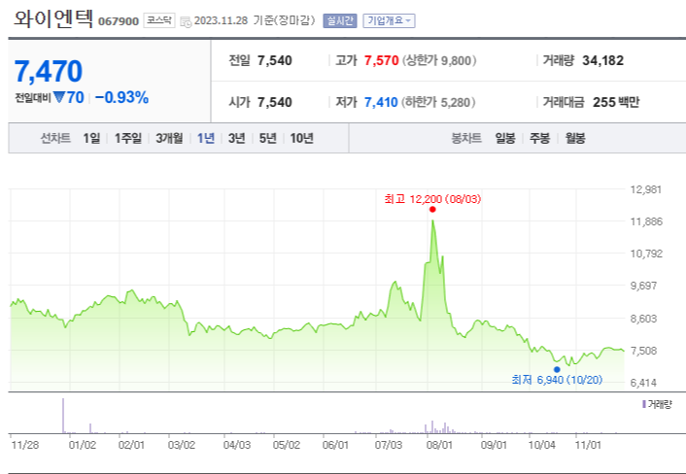Click the tallest volume bar in December
This screenshot has height=474, width=686.
click(63, 416)
